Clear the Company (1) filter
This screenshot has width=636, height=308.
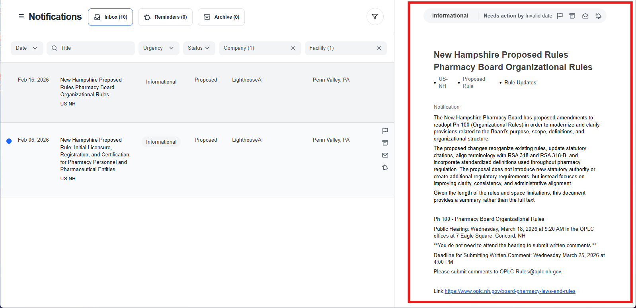[x=293, y=48]
